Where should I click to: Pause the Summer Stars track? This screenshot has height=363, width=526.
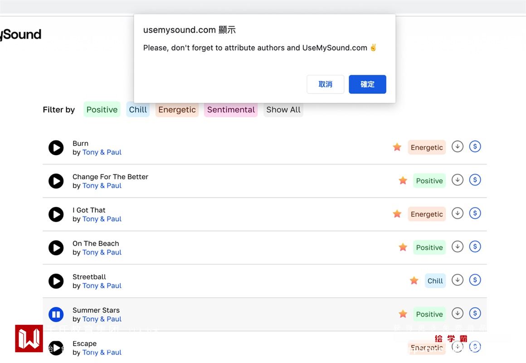point(56,314)
